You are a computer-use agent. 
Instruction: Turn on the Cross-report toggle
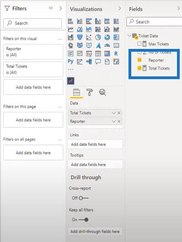(x=84, y=198)
